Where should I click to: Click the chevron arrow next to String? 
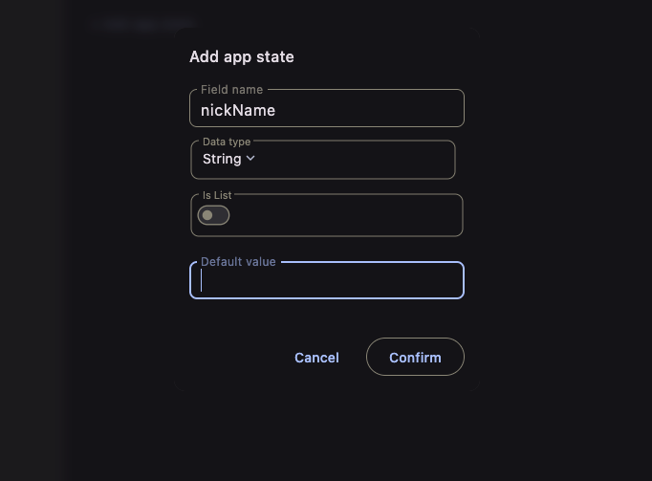coord(250,159)
